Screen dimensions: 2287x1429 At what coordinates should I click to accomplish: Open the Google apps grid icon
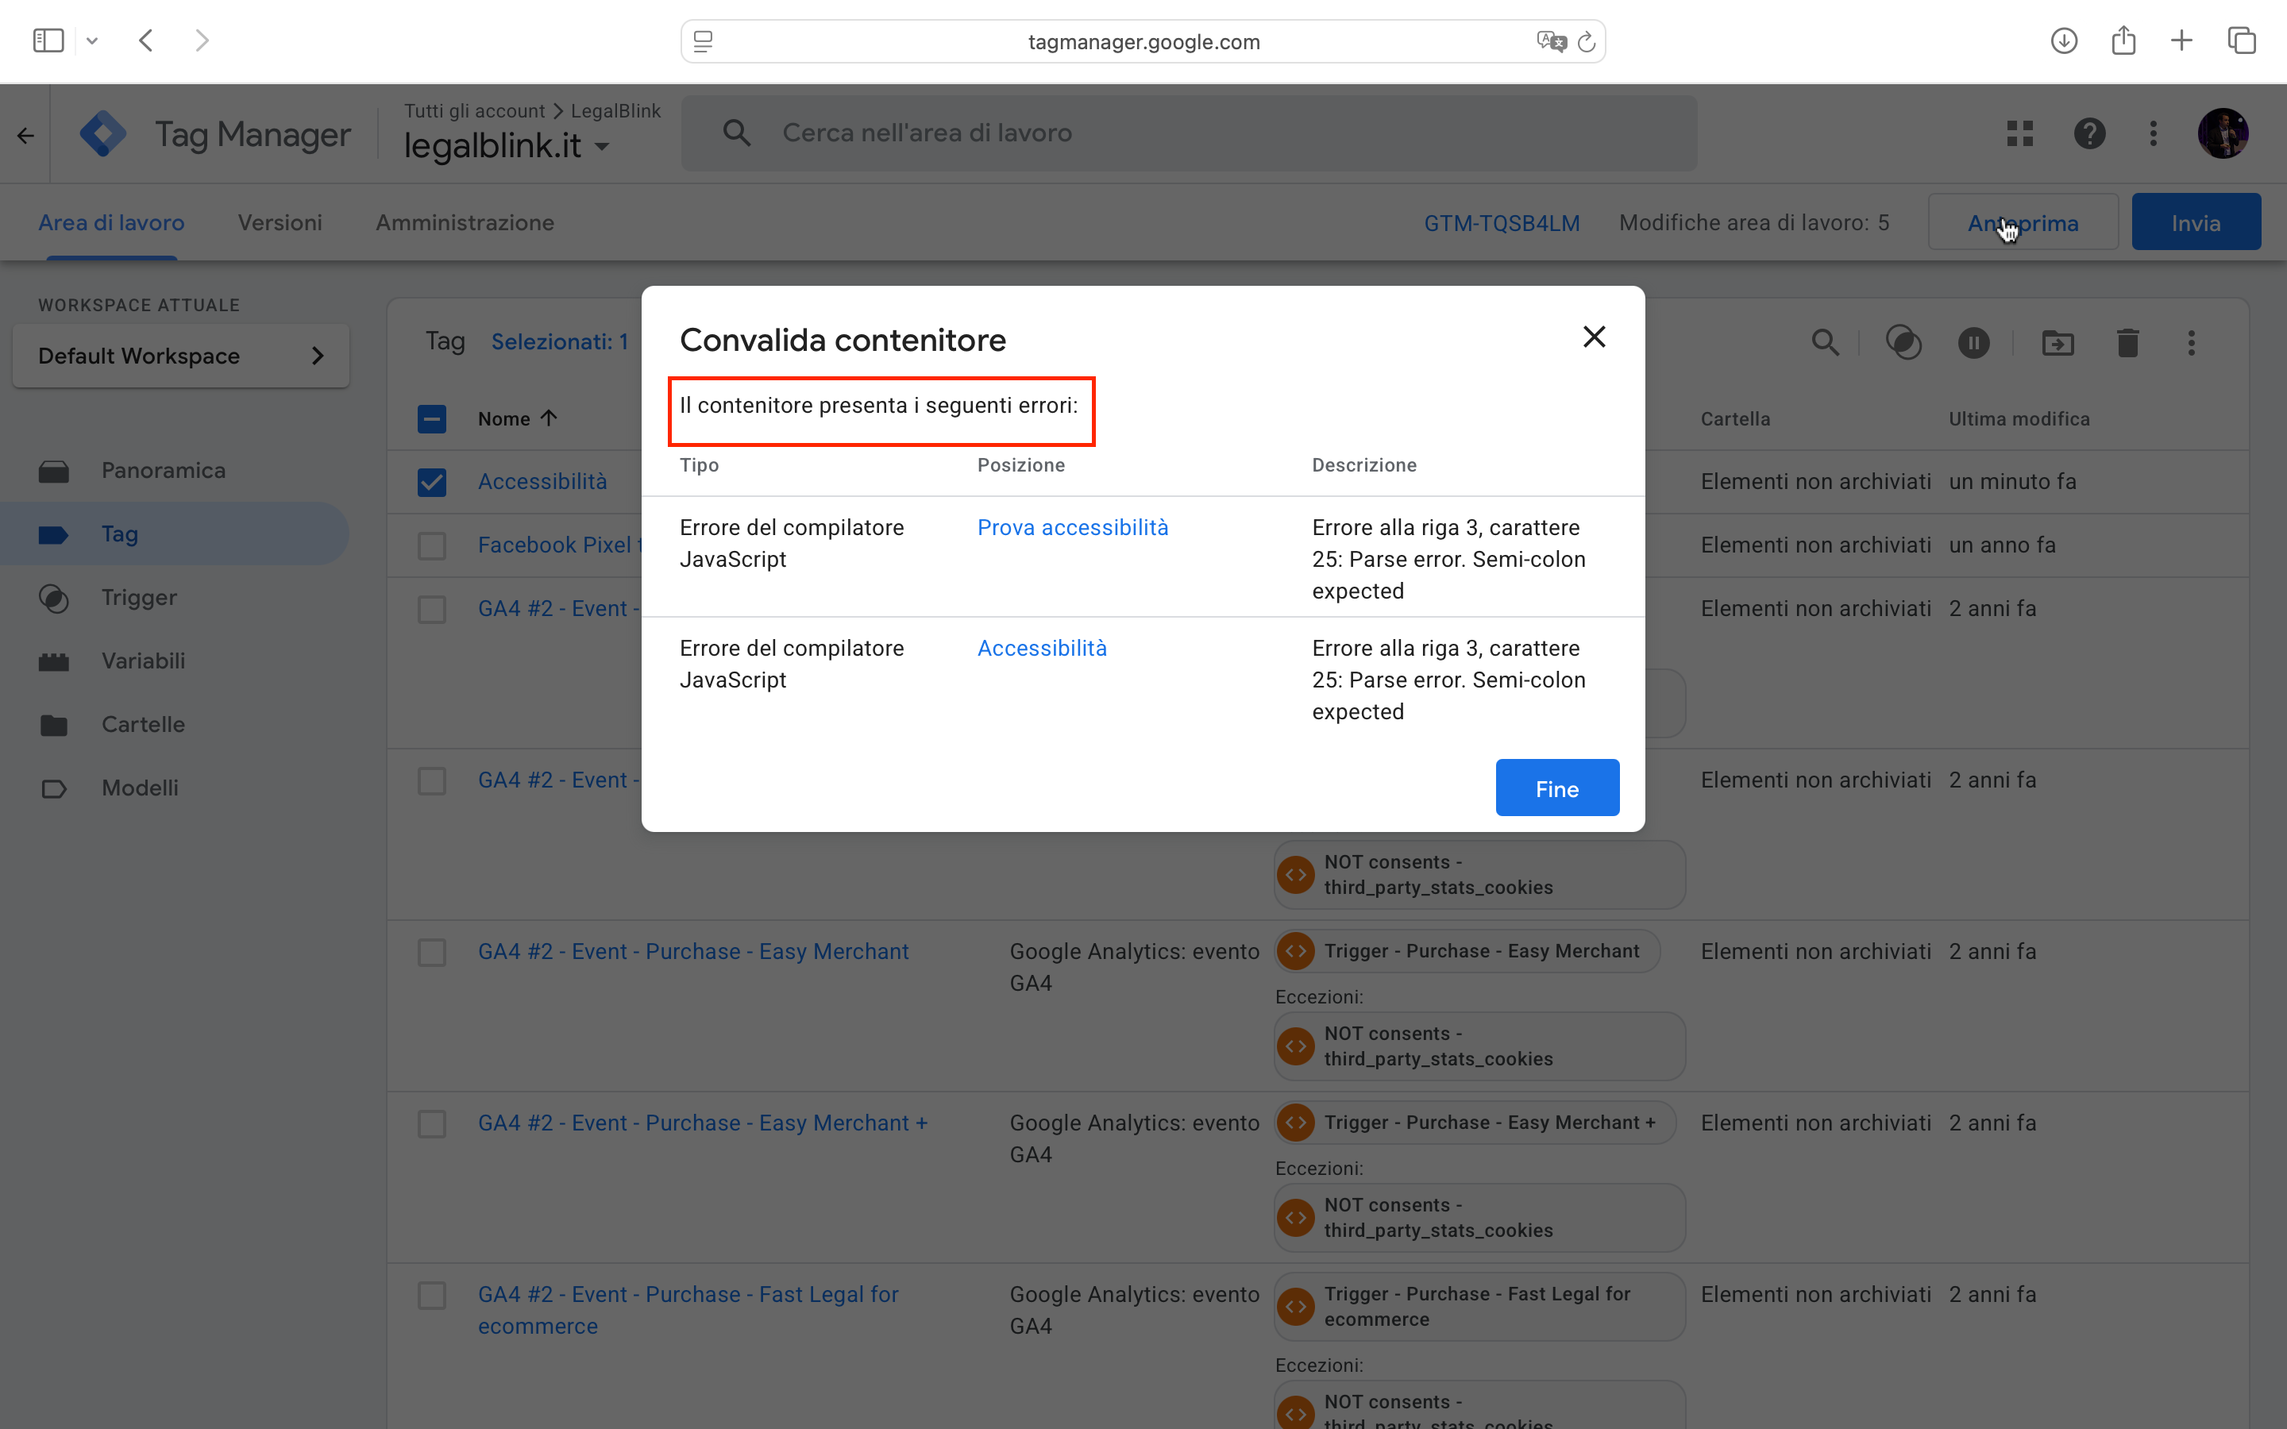coord(2019,133)
